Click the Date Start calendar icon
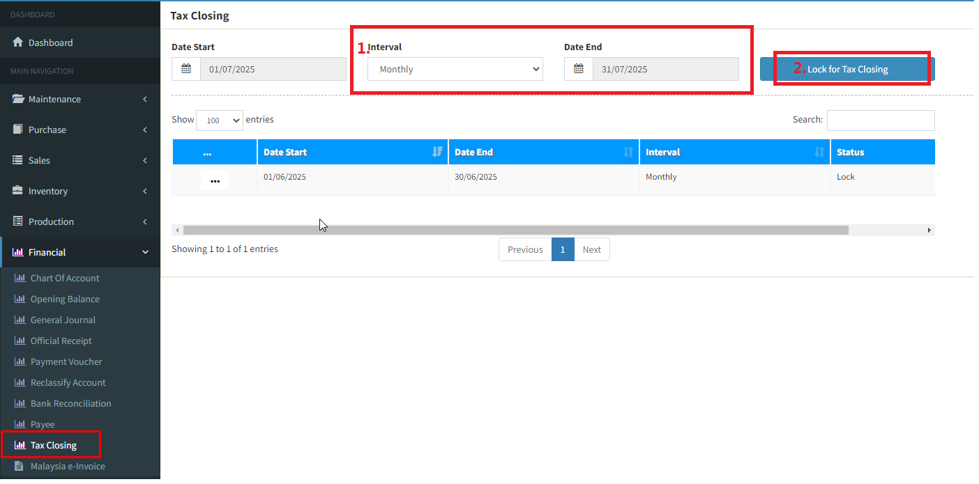This screenshot has width=979, height=484. [x=186, y=69]
